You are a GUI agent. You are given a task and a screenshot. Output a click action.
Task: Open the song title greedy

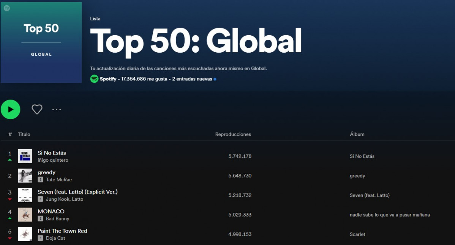[x=46, y=172]
